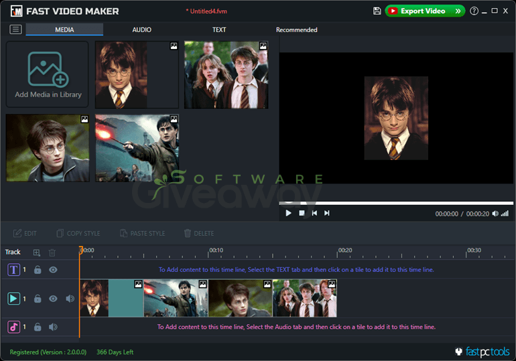Click DELETE in the timeline toolbar
516x361 pixels.
[199, 234]
